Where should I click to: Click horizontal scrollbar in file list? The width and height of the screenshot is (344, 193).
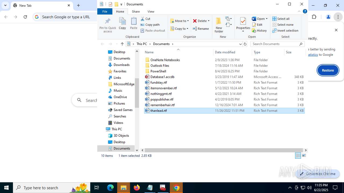tap(224, 150)
